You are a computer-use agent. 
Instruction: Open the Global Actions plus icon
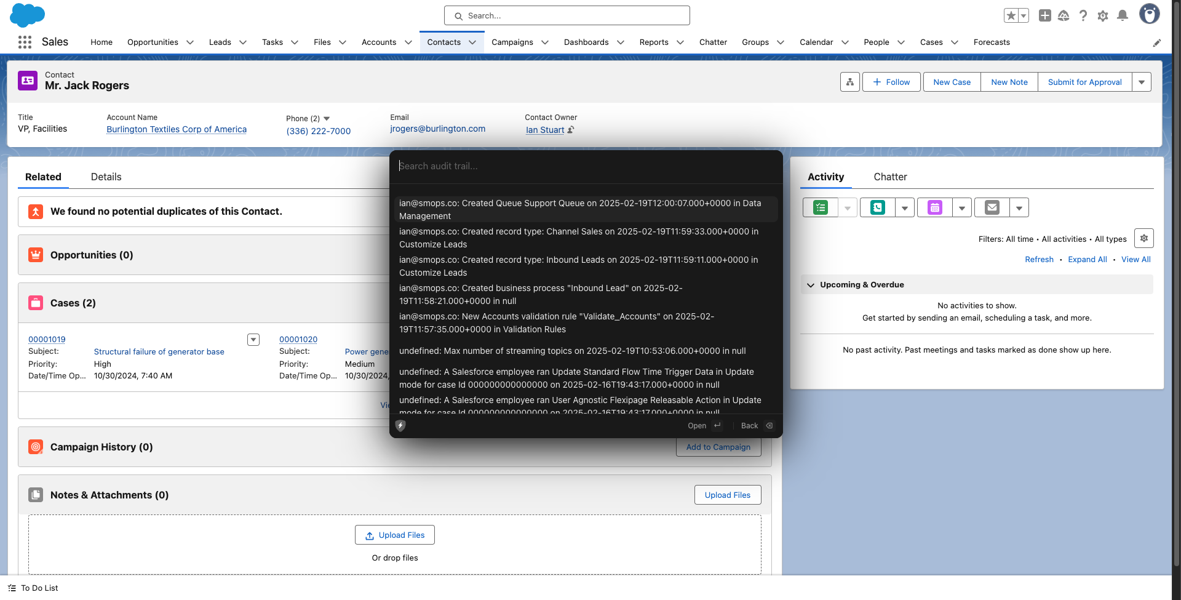1044,15
